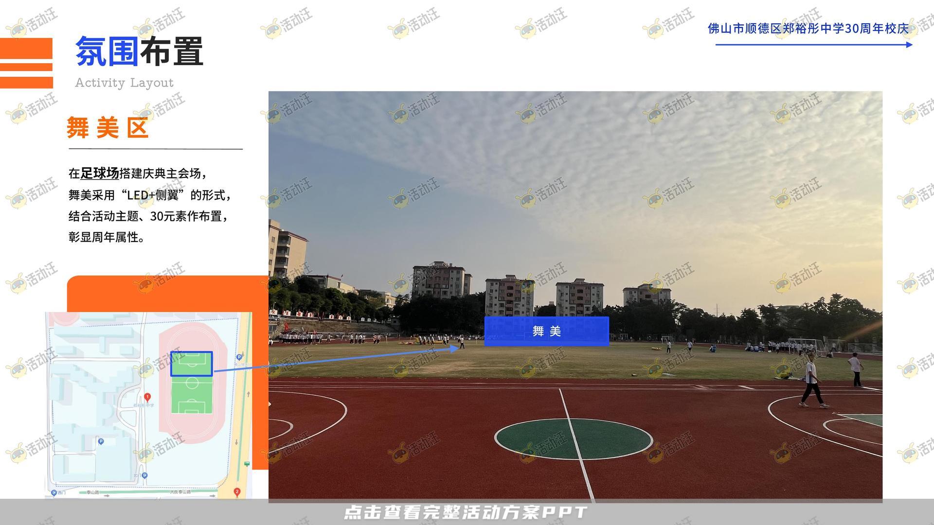Click the 佛山市顺德区郑裕彤中学30周年校庆 header text

pos(808,29)
